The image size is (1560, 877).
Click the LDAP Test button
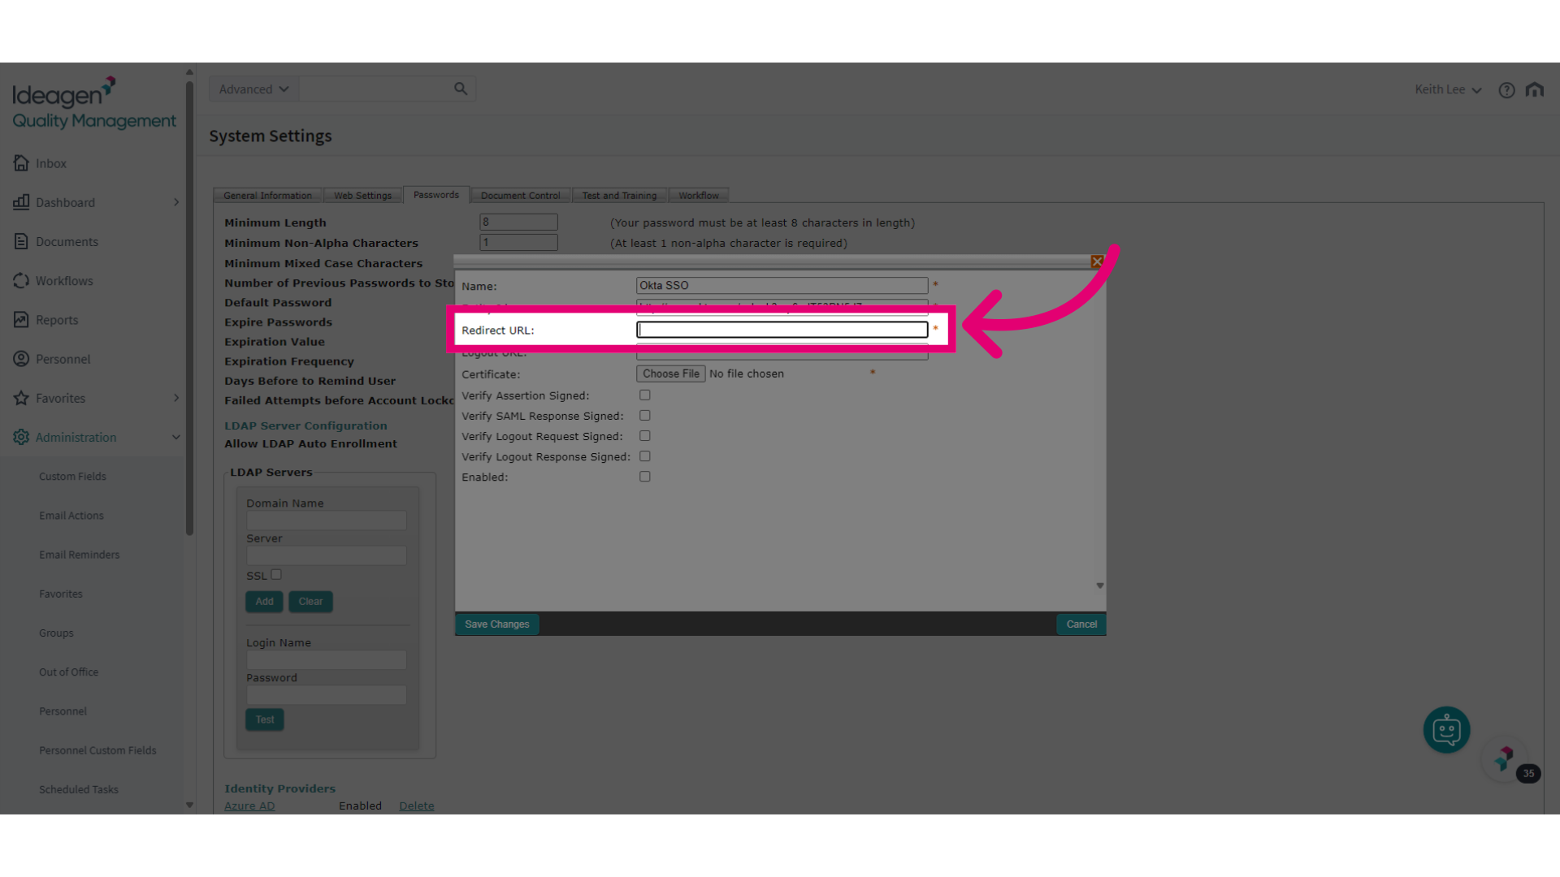click(265, 719)
